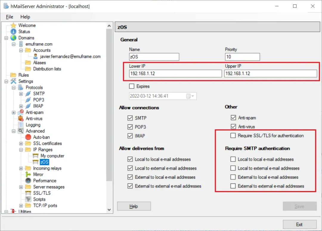The image size is (322, 231).
Task: Click the Domains globe icon
Action: click(x=13, y=38)
